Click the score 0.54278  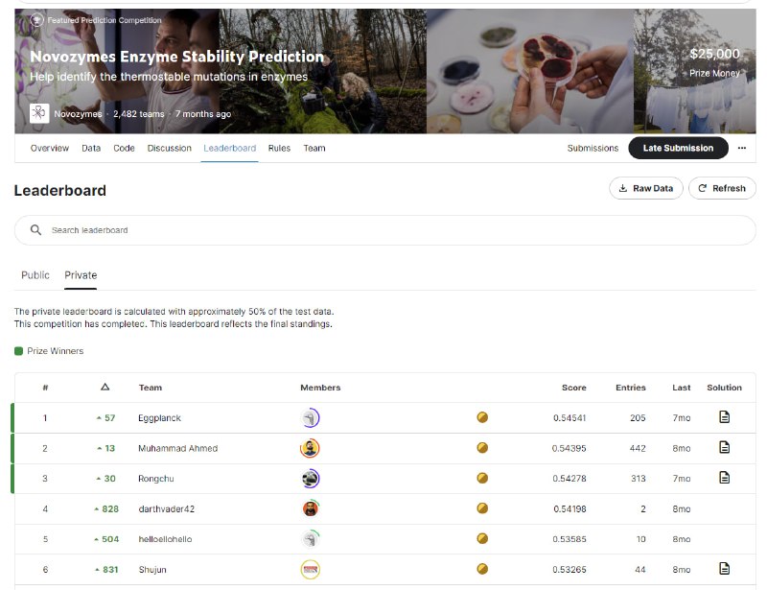coord(569,479)
